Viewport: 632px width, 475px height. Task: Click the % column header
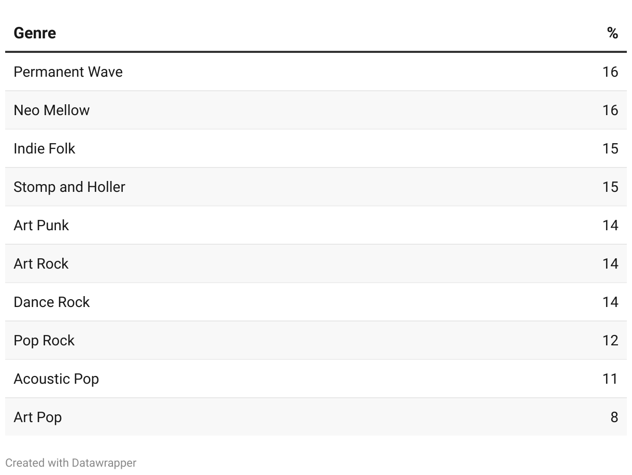click(x=612, y=33)
